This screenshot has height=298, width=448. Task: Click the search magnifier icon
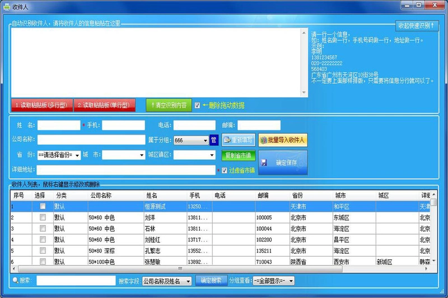tap(15, 281)
